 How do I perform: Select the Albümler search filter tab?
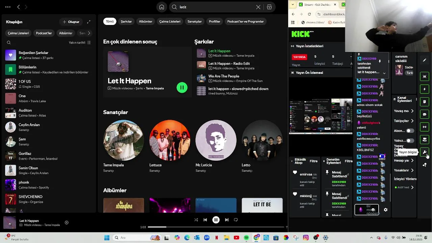point(145,21)
